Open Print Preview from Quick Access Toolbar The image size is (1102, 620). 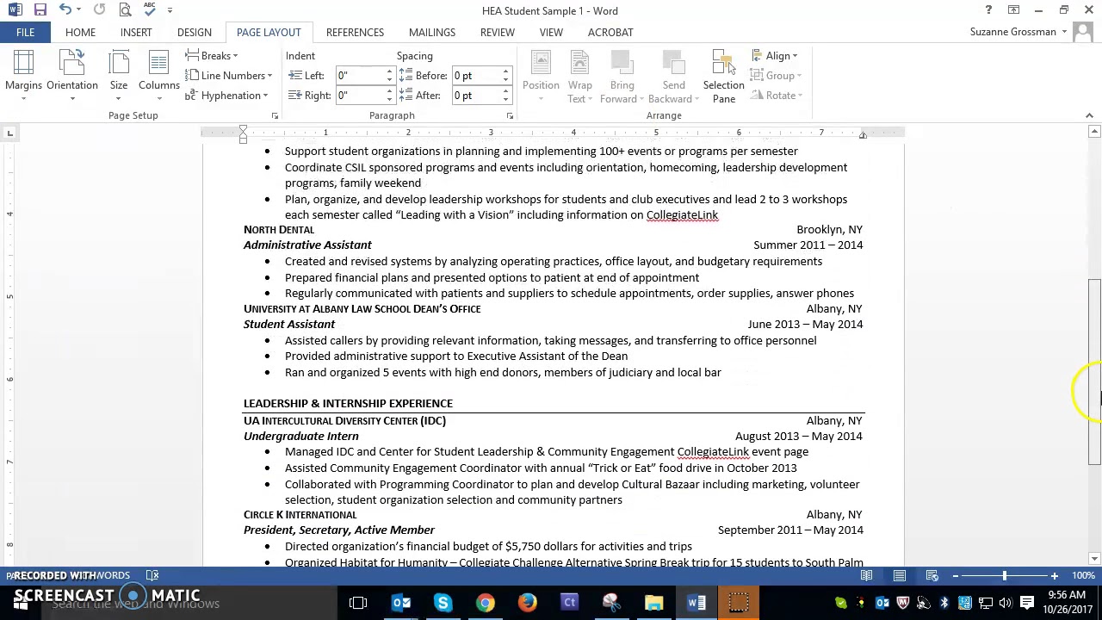point(126,10)
